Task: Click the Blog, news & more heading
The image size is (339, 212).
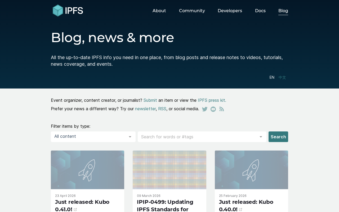Action: pyautogui.click(x=113, y=37)
